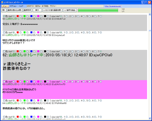Viewport: 152px width, 121px height.
Task: Select color def radio on post 63
Action: point(14,82)
